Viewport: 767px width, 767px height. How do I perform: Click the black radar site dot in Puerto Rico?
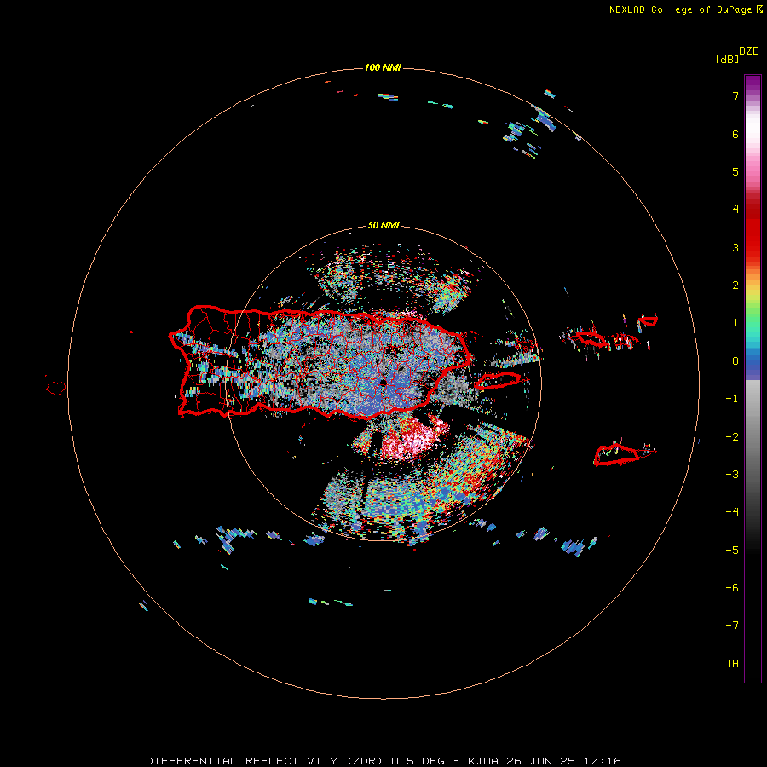click(383, 383)
